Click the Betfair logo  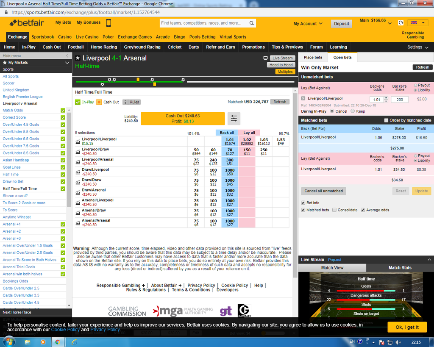[x=27, y=23]
